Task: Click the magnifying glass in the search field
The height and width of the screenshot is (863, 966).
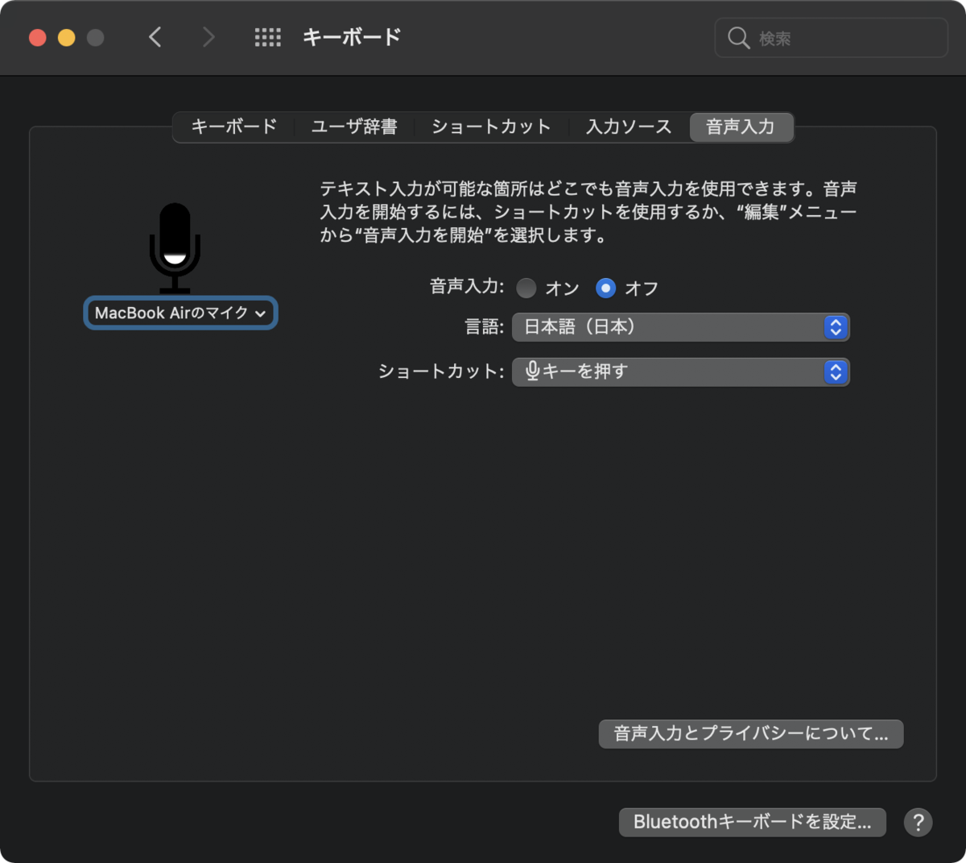Action: click(x=737, y=37)
